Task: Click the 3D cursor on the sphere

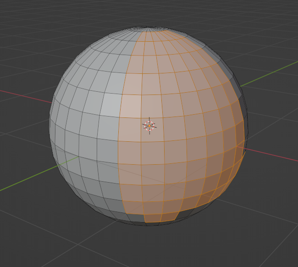Action: (x=149, y=126)
